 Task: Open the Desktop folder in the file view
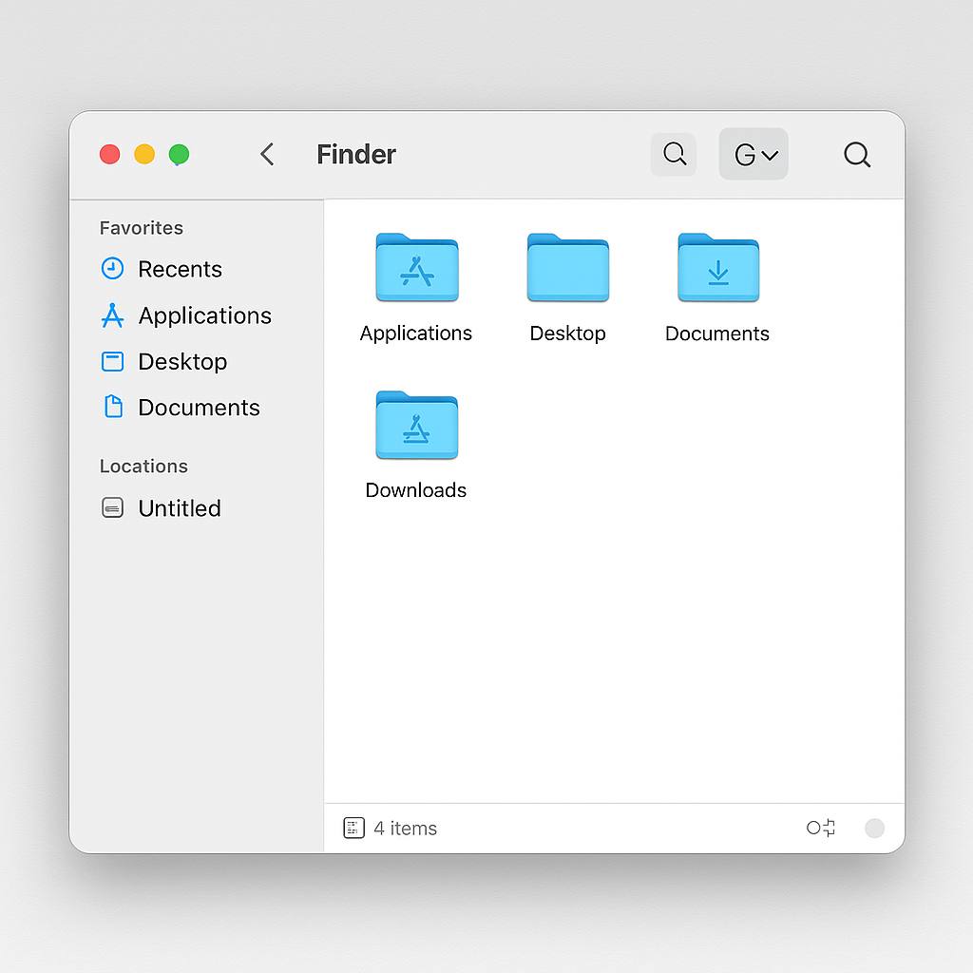(567, 269)
